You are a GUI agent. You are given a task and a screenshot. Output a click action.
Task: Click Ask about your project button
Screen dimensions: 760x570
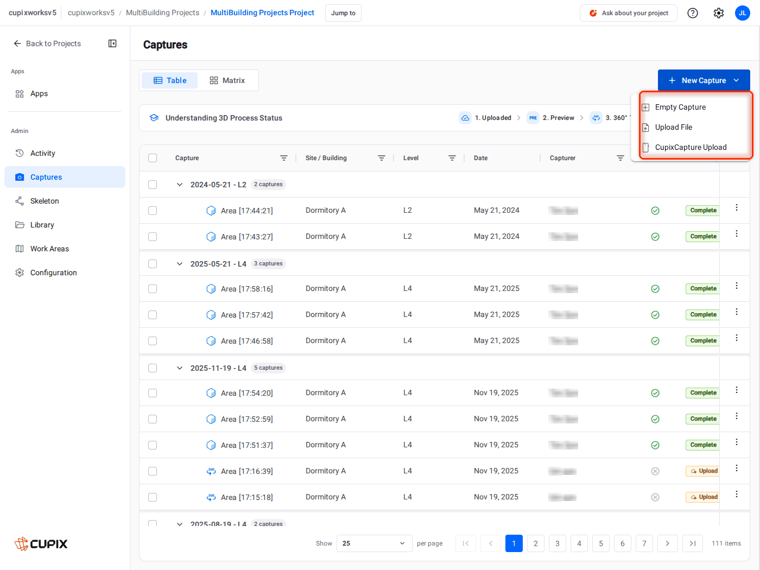pyautogui.click(x=629, y=13)
